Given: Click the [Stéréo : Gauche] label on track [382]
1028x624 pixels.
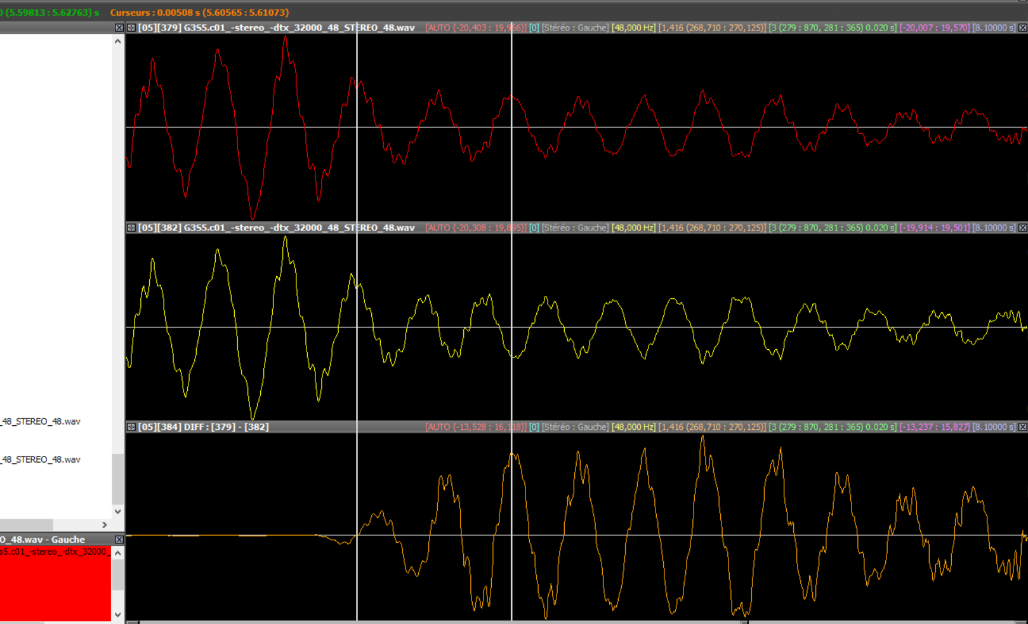Looking at the screenshot, I should (x=575, y=228).
